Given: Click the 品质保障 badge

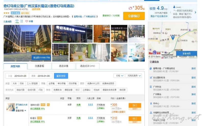Looking at the screenshot, I should click(36, 9).
